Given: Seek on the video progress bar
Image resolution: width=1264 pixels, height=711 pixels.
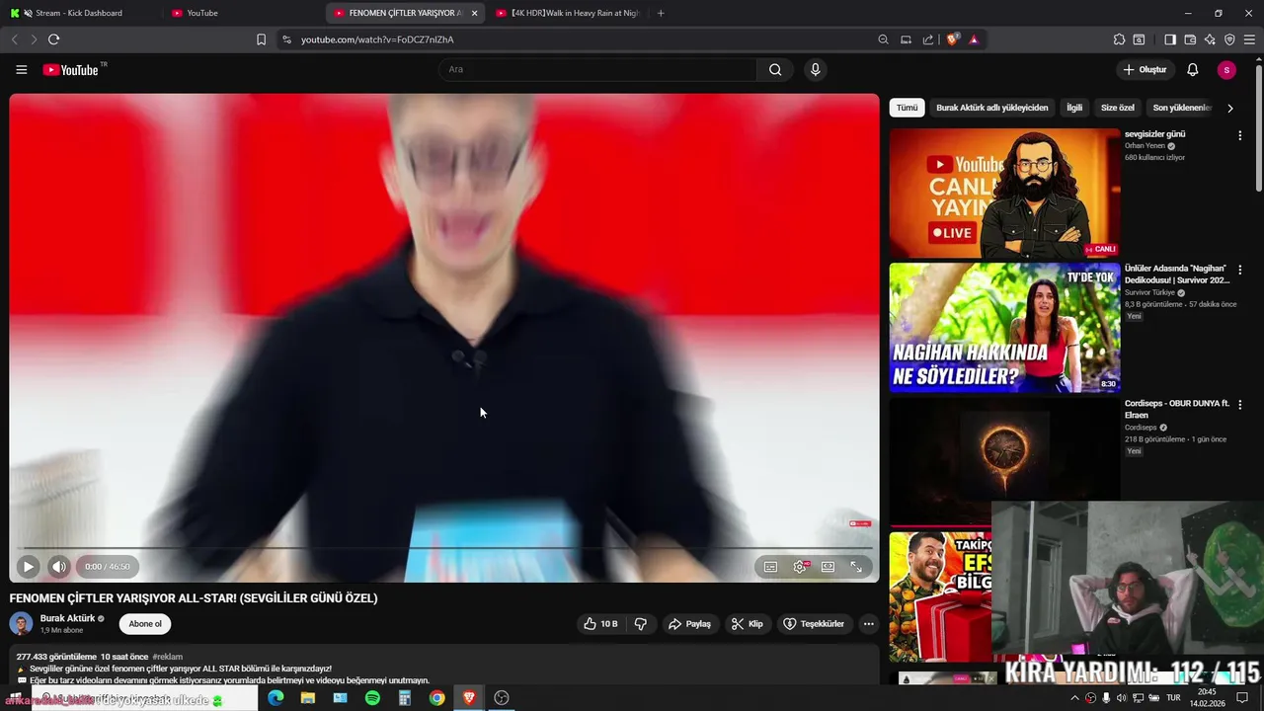Looking at the screenshot, I should (444, 548).
